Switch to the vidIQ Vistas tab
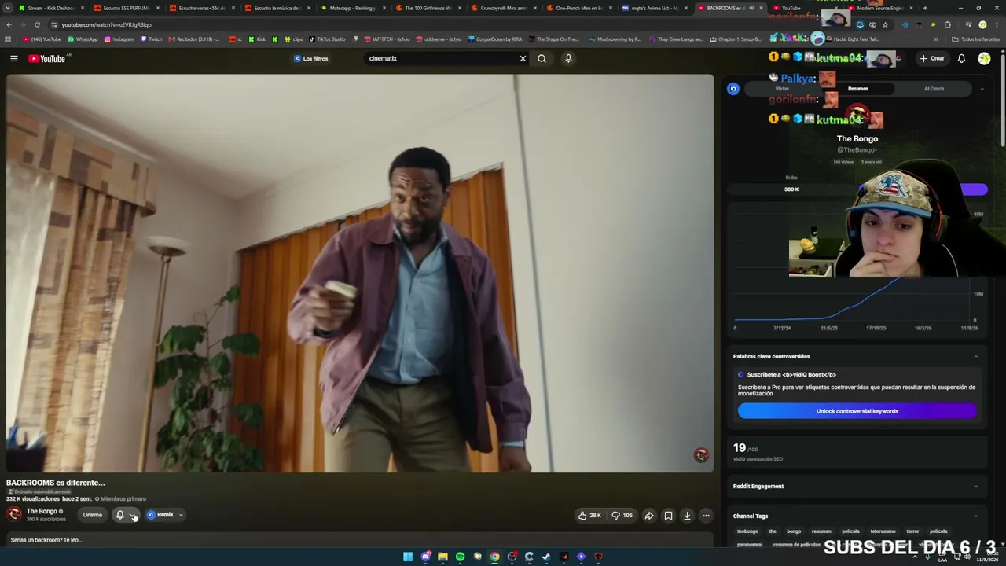The width and height of the screenshot is (1006, 566). 782,89
